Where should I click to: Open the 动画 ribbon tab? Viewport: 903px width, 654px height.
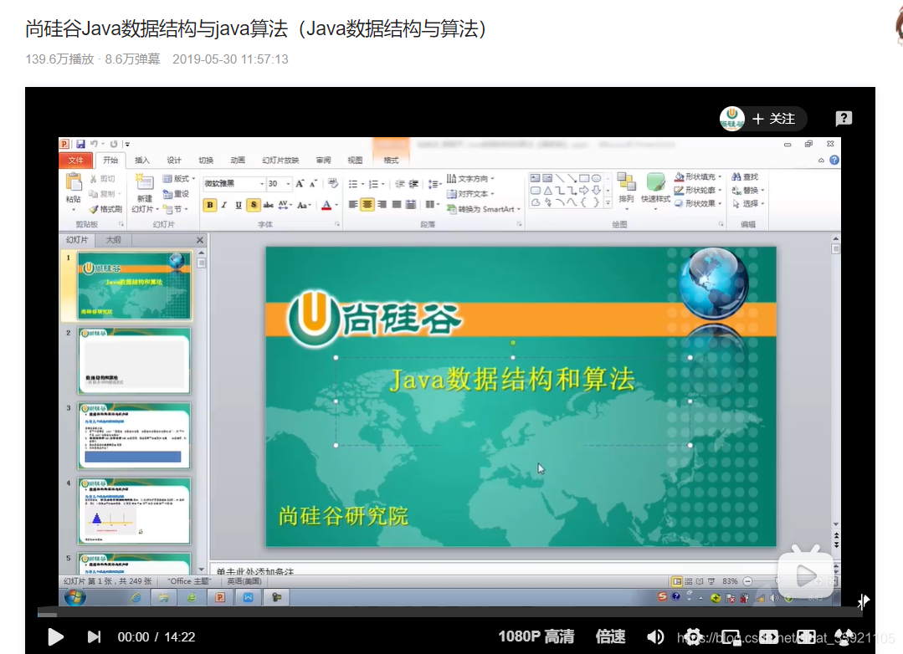[x=238, y=160]
